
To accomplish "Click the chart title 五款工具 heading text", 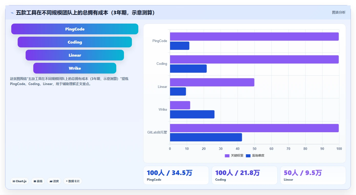I will click(86, 13).
